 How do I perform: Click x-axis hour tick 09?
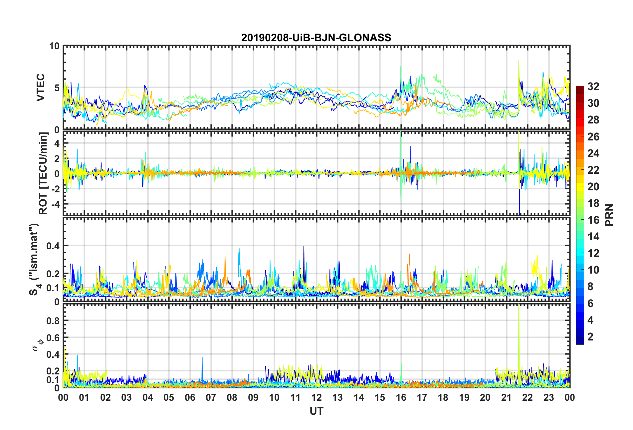coord(253,398)
